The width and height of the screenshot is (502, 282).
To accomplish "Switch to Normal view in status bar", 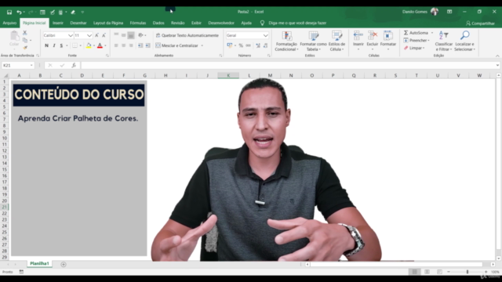I will click(415, 272).
